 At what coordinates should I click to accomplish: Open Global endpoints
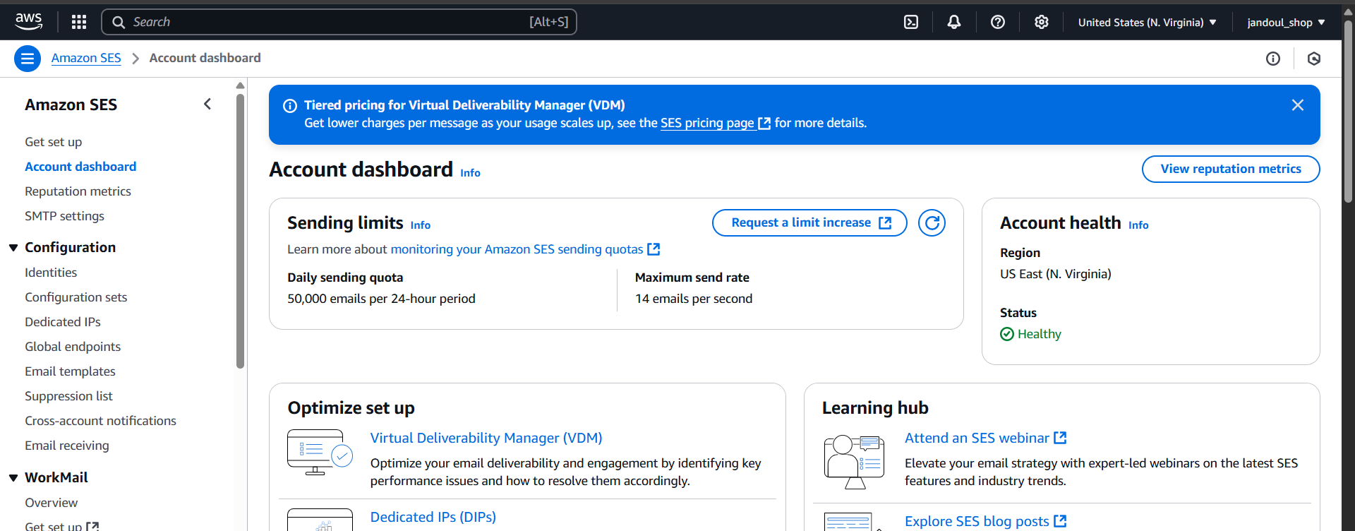73,347
